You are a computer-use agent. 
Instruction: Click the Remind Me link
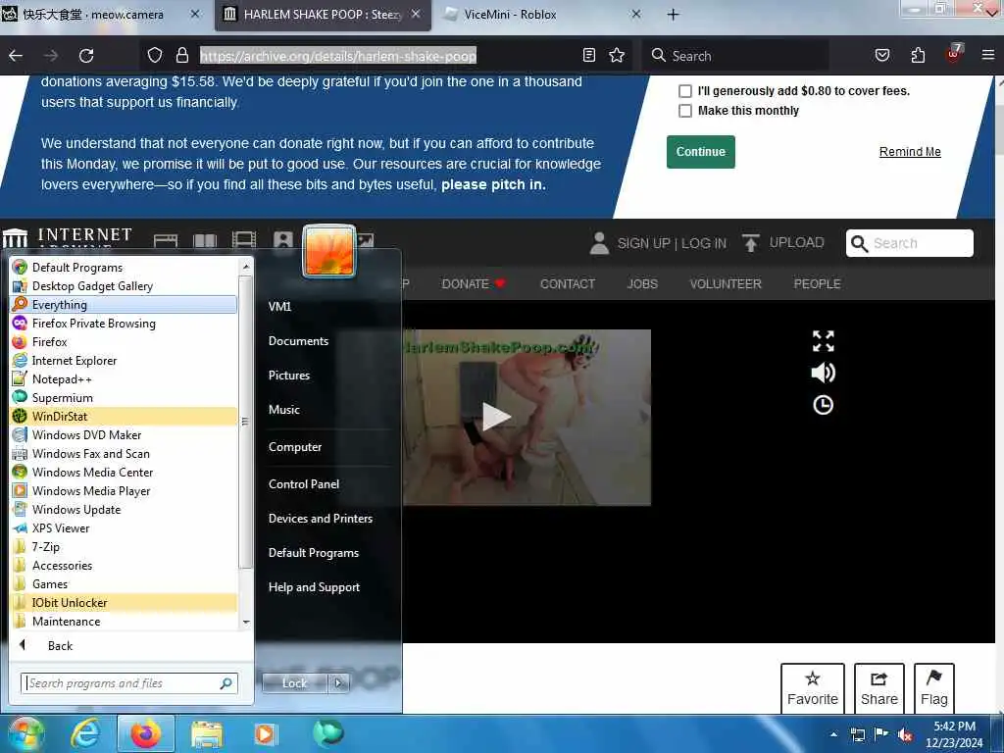click(910, 152)
